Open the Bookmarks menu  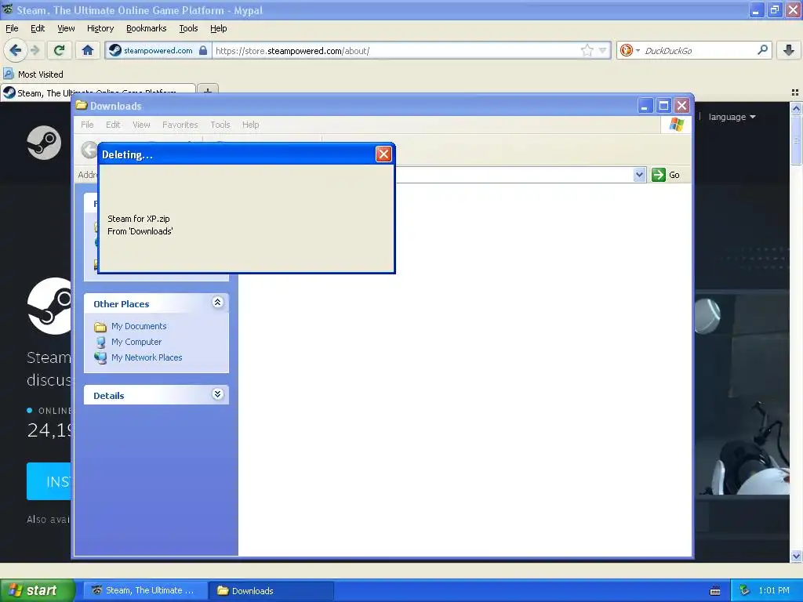(146, 28)
